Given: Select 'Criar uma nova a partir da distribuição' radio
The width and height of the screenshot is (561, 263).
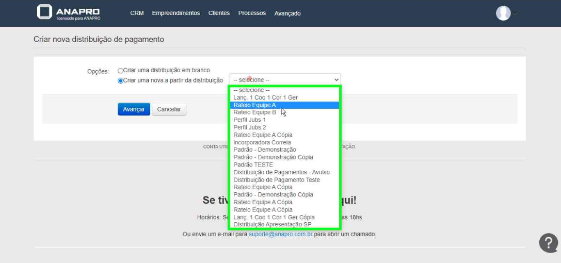Looking at the screenshot, I should 121,80.
